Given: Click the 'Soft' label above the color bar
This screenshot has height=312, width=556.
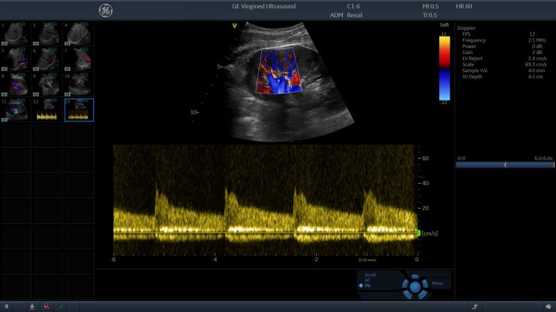Looking at the screenshot, I should point(444,25).
